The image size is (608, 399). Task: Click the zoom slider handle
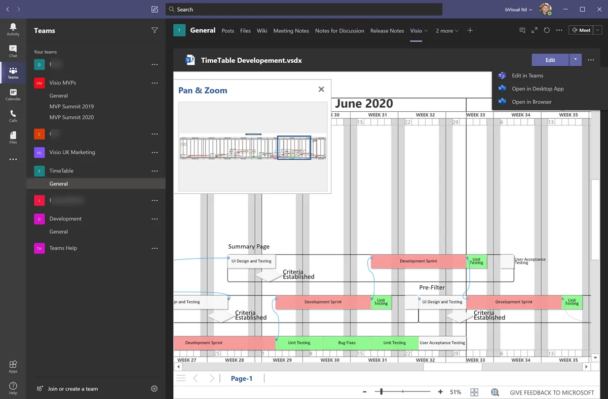tap(381, 392)
